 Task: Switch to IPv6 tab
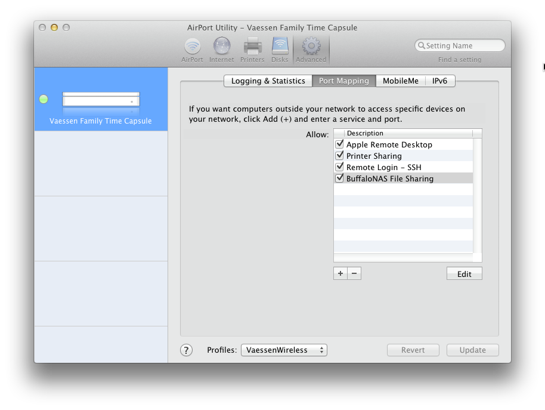pyautogui.click(x=439, y=81)
